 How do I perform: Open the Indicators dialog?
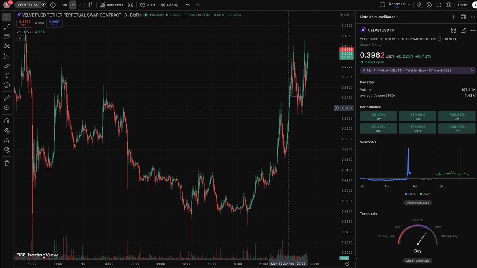click(x=112, y=5)
